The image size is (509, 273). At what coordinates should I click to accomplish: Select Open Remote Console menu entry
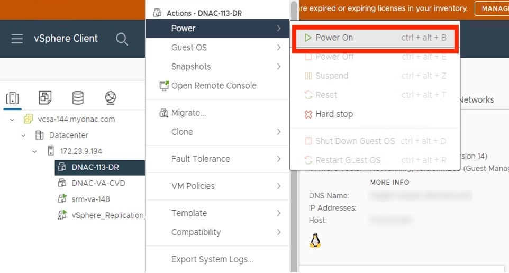217,86
